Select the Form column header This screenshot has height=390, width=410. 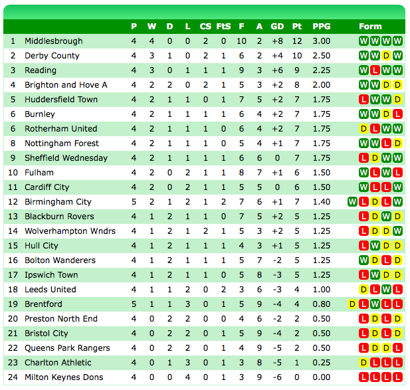370,27
